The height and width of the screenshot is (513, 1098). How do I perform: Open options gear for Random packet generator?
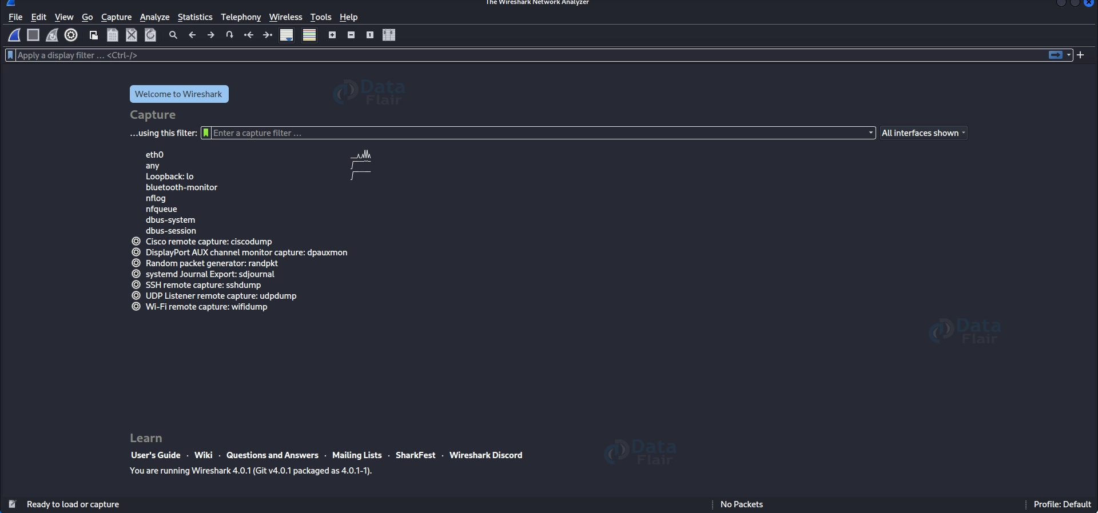point(136,263)
